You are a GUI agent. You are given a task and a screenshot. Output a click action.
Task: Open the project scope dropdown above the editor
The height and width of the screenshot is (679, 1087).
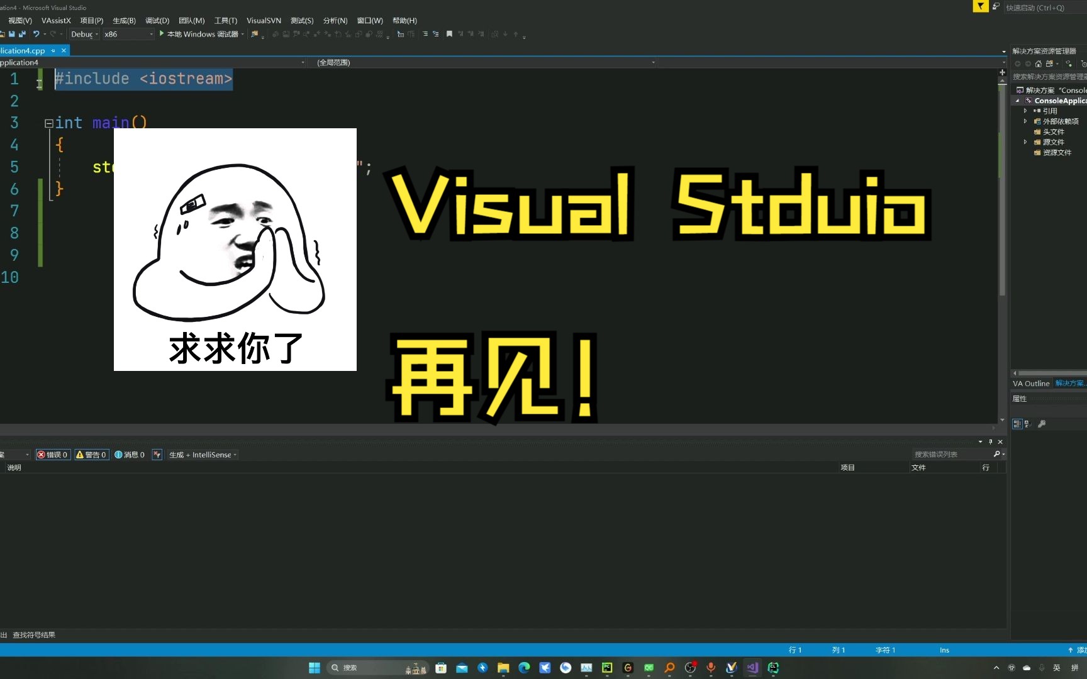[153, 62]
